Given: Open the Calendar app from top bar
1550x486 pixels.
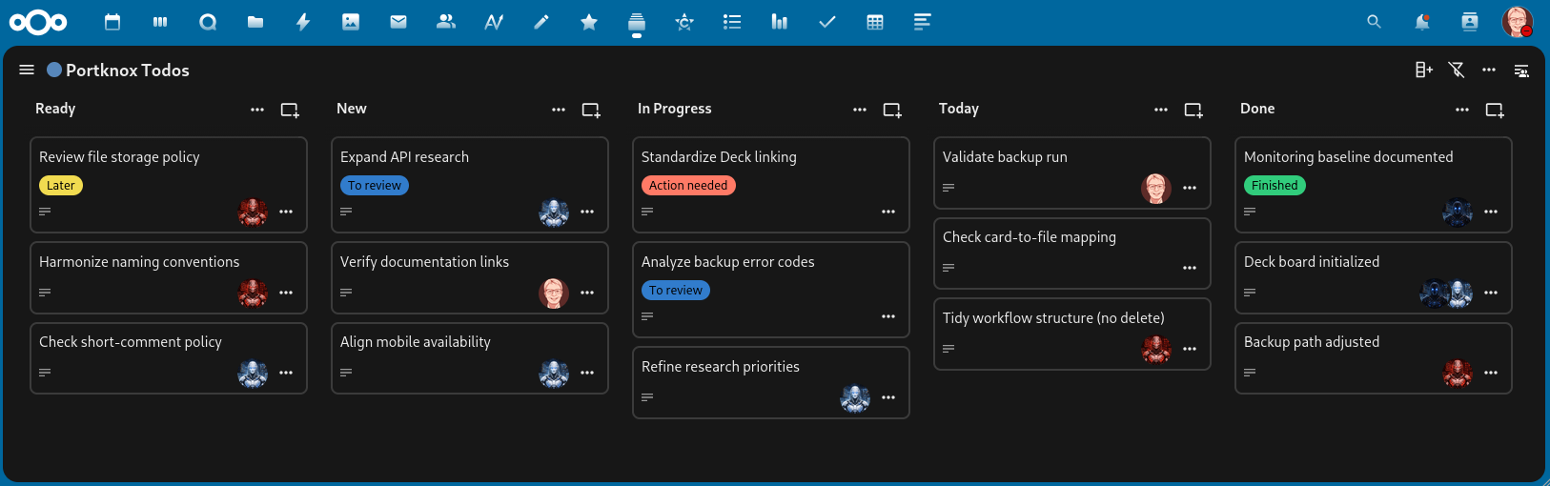Looking at the screenshot, I should (112, 22).
